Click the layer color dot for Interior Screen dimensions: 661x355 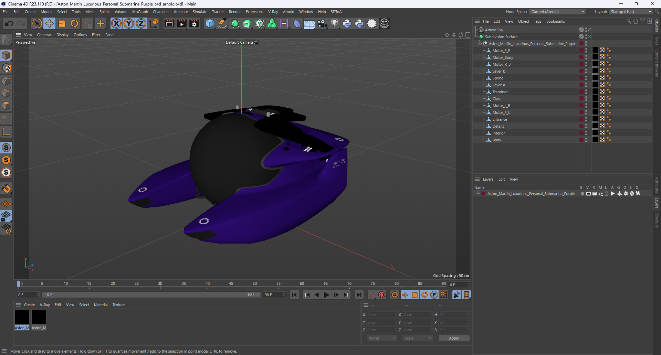tap(581, 133)
